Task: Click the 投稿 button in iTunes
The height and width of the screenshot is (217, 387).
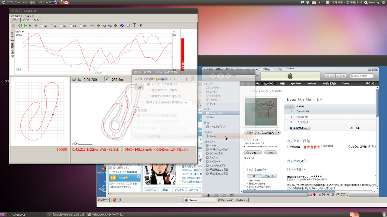Action: 271,153
